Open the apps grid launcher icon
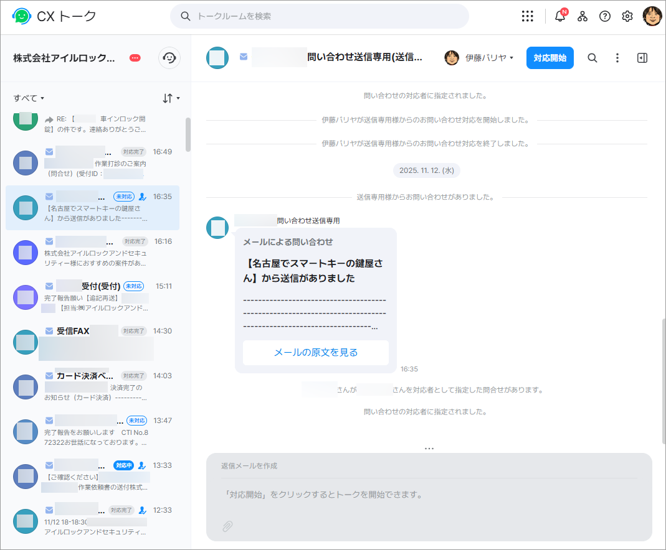Viewport: 666px width, 550px height. pos(527,16)
